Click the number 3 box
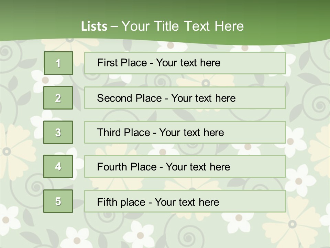Image resolution: width=330 pixels, height=248 pixels. pyautogui.click(x=58, y=132)
